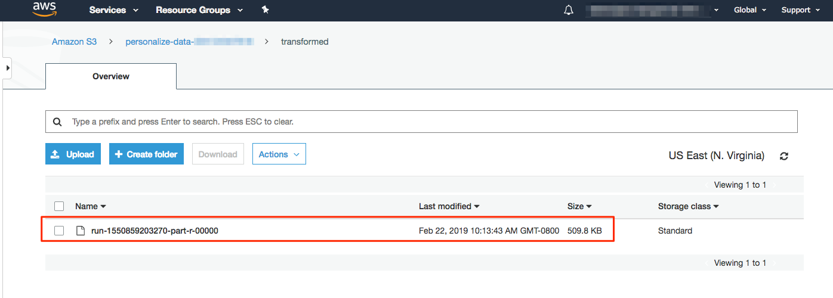Open the Resource Groups dropdown

pos(199,10)
